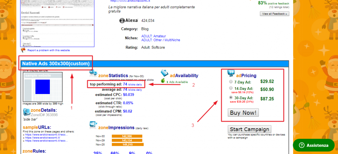Viewport: 338px width, 154px height.
Task: Open View all Feedback
Action: [275, 14]
